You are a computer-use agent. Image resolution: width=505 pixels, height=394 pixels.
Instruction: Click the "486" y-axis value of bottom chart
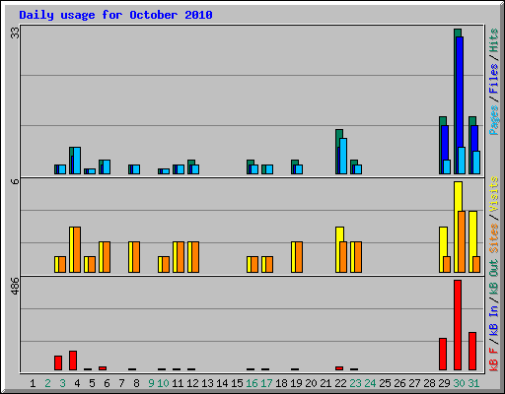15,286
